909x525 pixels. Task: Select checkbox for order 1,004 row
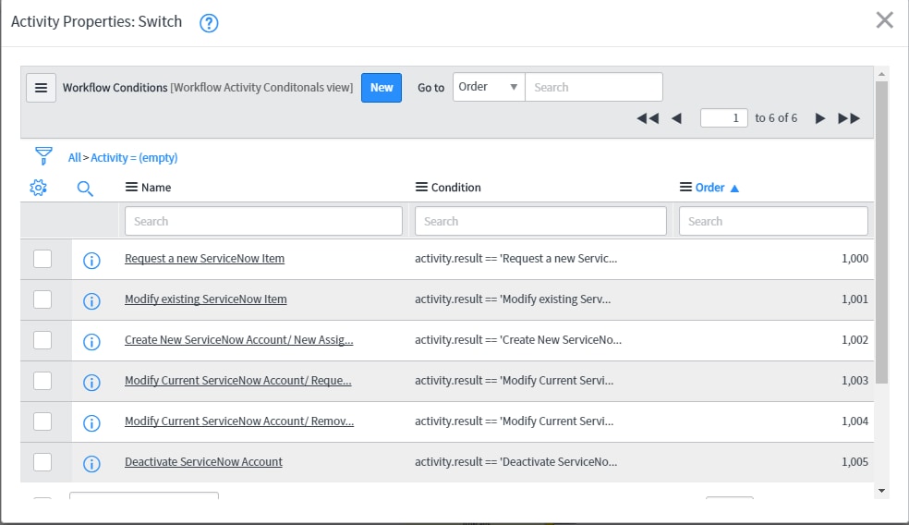point(42,421)
